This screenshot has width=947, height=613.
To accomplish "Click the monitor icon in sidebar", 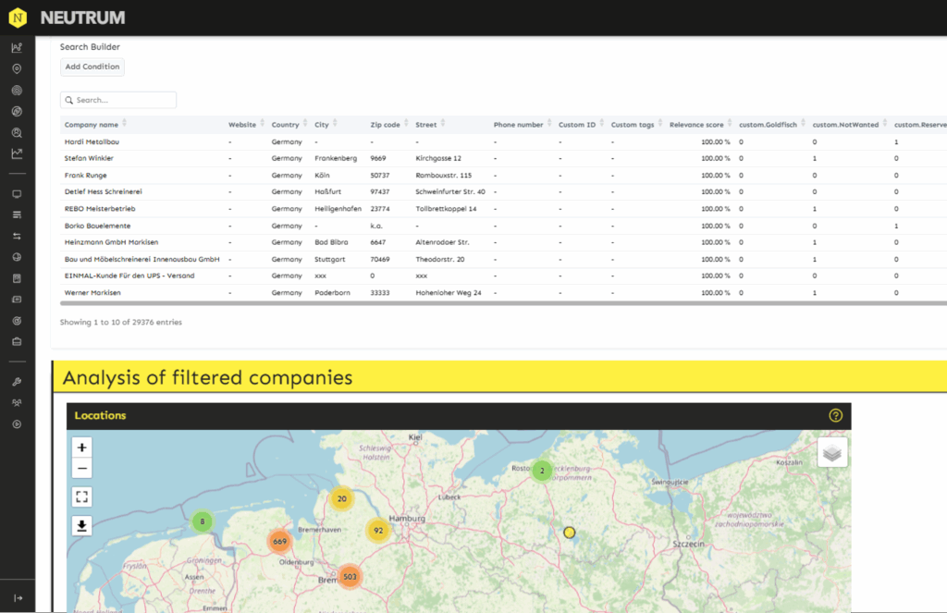I will pos(17,194).
